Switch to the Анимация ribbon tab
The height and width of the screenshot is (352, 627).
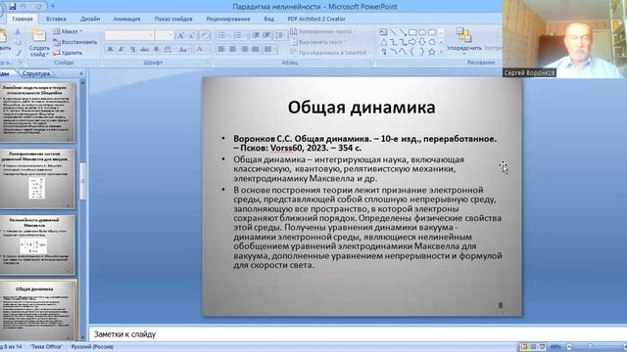pos(126,19)
